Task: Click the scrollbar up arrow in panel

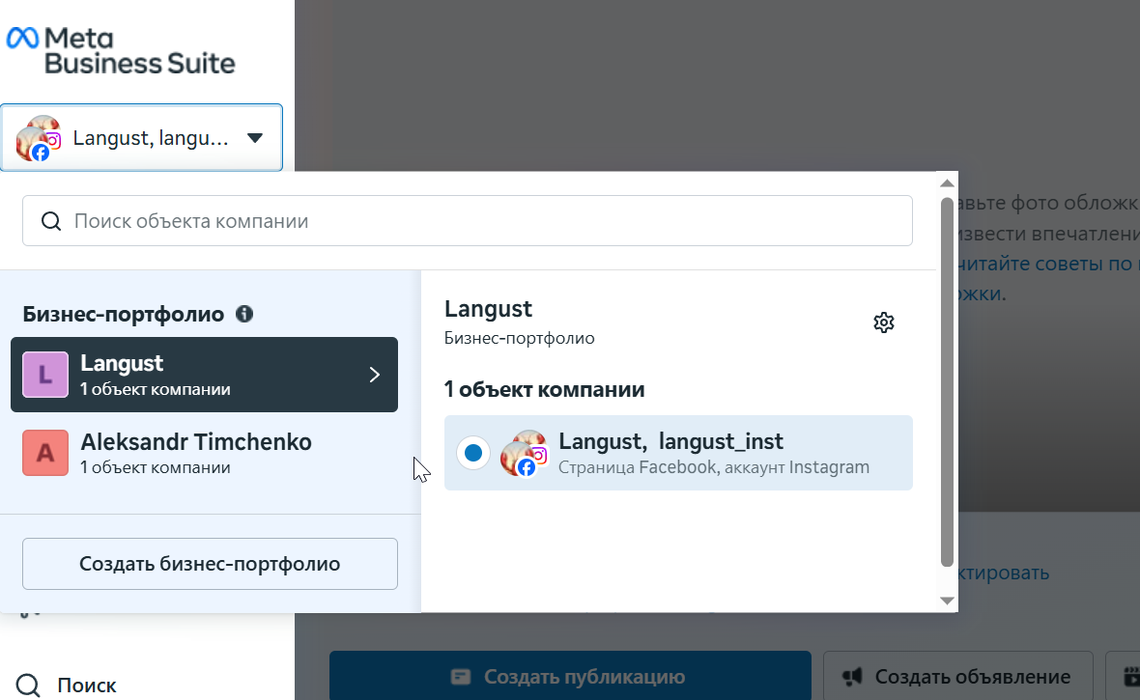Action: click(947, 183)
